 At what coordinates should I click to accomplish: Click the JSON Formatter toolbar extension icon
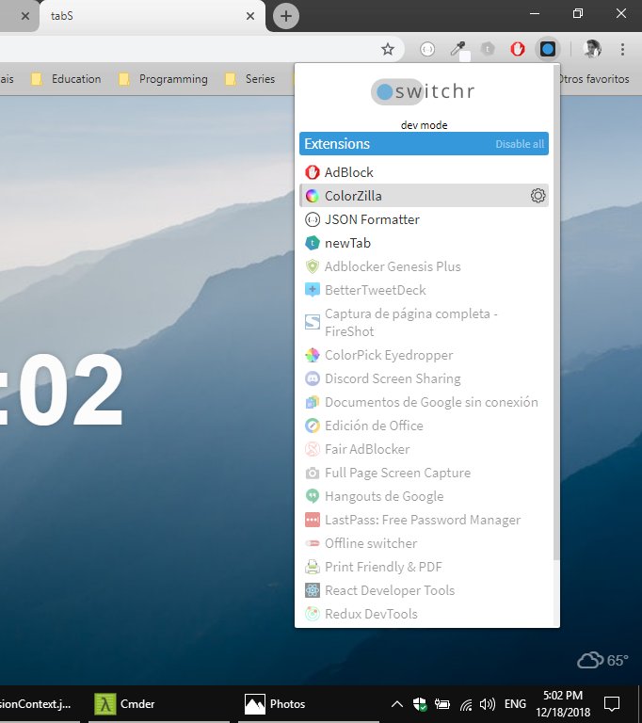(x=427, y=49)
